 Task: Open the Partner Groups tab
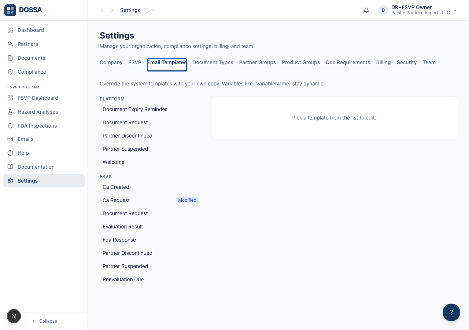258,62
